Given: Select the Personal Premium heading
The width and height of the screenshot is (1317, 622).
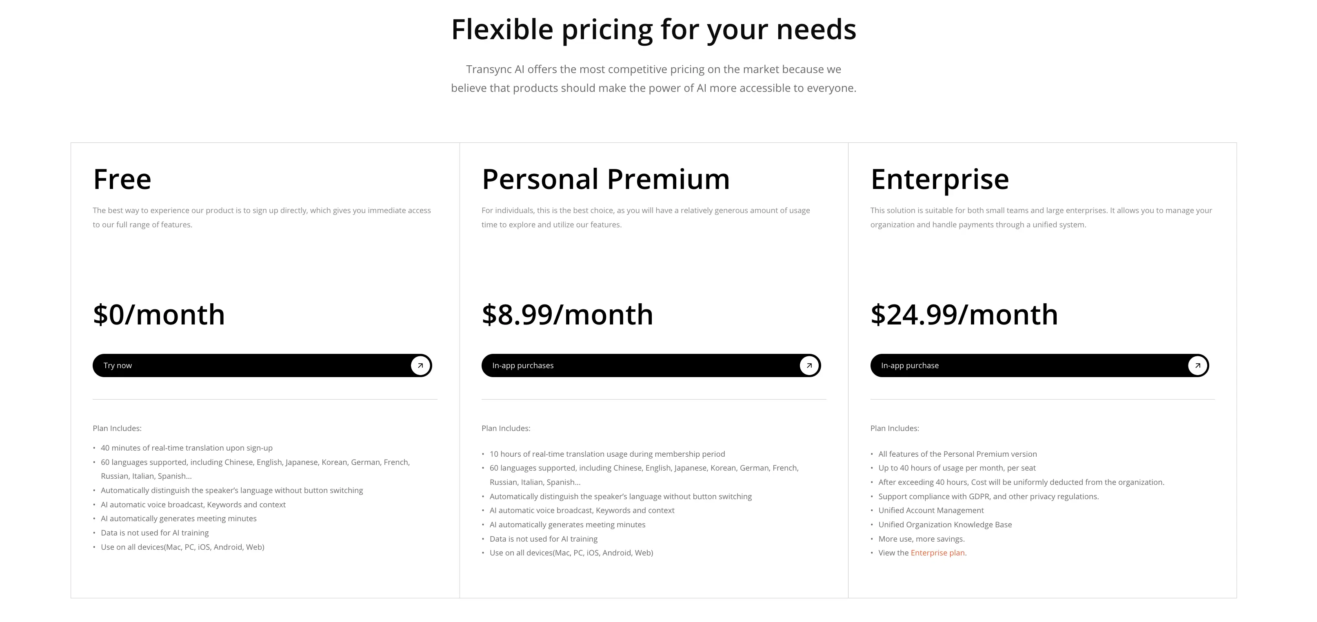Looking at the screenshot, I should [606, 179].
